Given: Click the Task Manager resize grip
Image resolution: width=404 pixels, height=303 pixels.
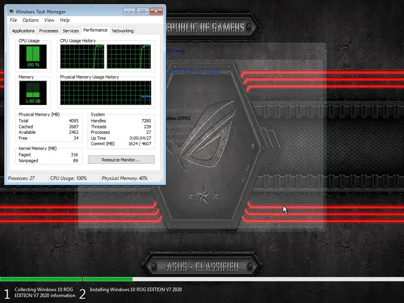Looking at the screenshot, I should 161,180.
